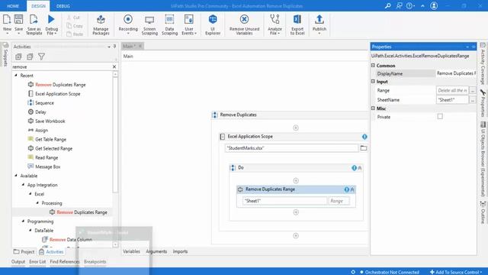Add activity via plus below Remove Duplicates Range

coord(296,212)
